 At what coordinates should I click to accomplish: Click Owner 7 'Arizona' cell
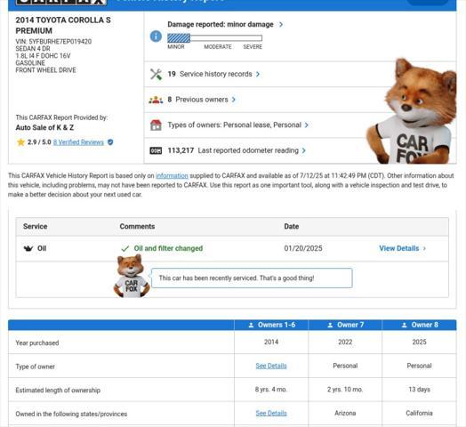click(x=345, y=413)
